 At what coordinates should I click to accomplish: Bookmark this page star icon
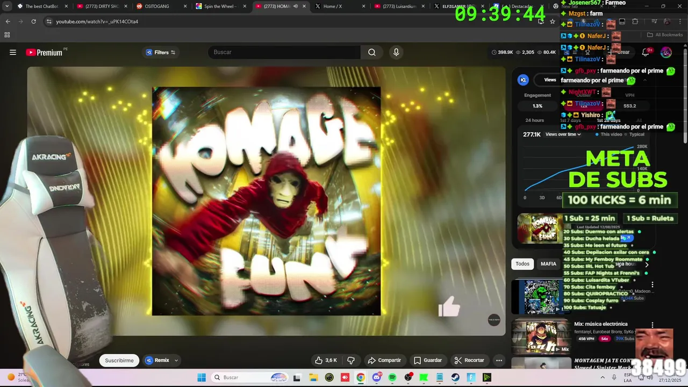552,21
